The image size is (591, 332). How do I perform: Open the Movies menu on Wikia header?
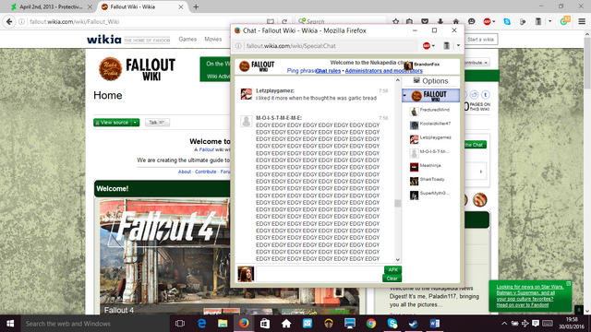pos(213,39)
